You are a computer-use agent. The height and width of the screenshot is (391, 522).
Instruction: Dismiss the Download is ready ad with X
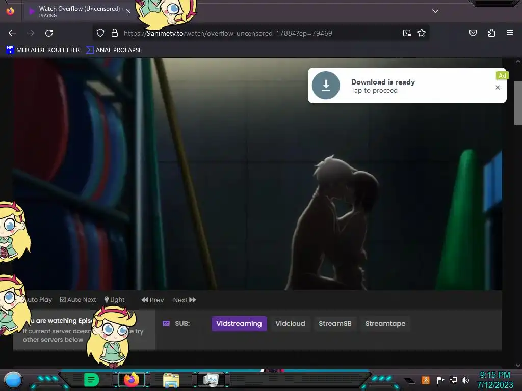click(498, 87)
